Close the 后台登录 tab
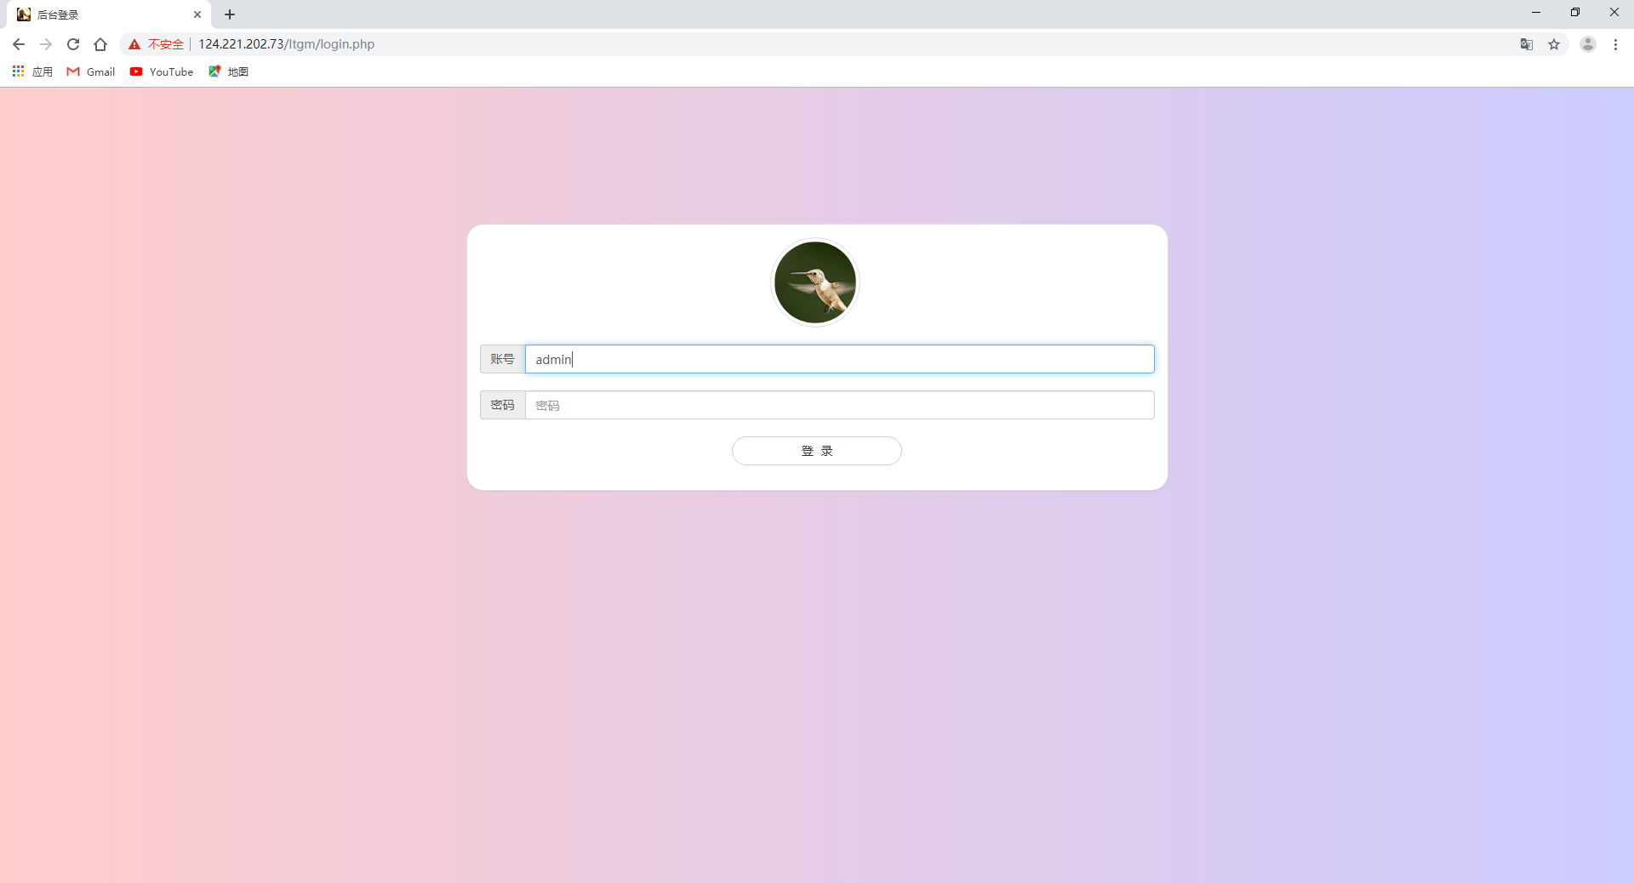The image size is (1634, 883). tap(197, 14)
